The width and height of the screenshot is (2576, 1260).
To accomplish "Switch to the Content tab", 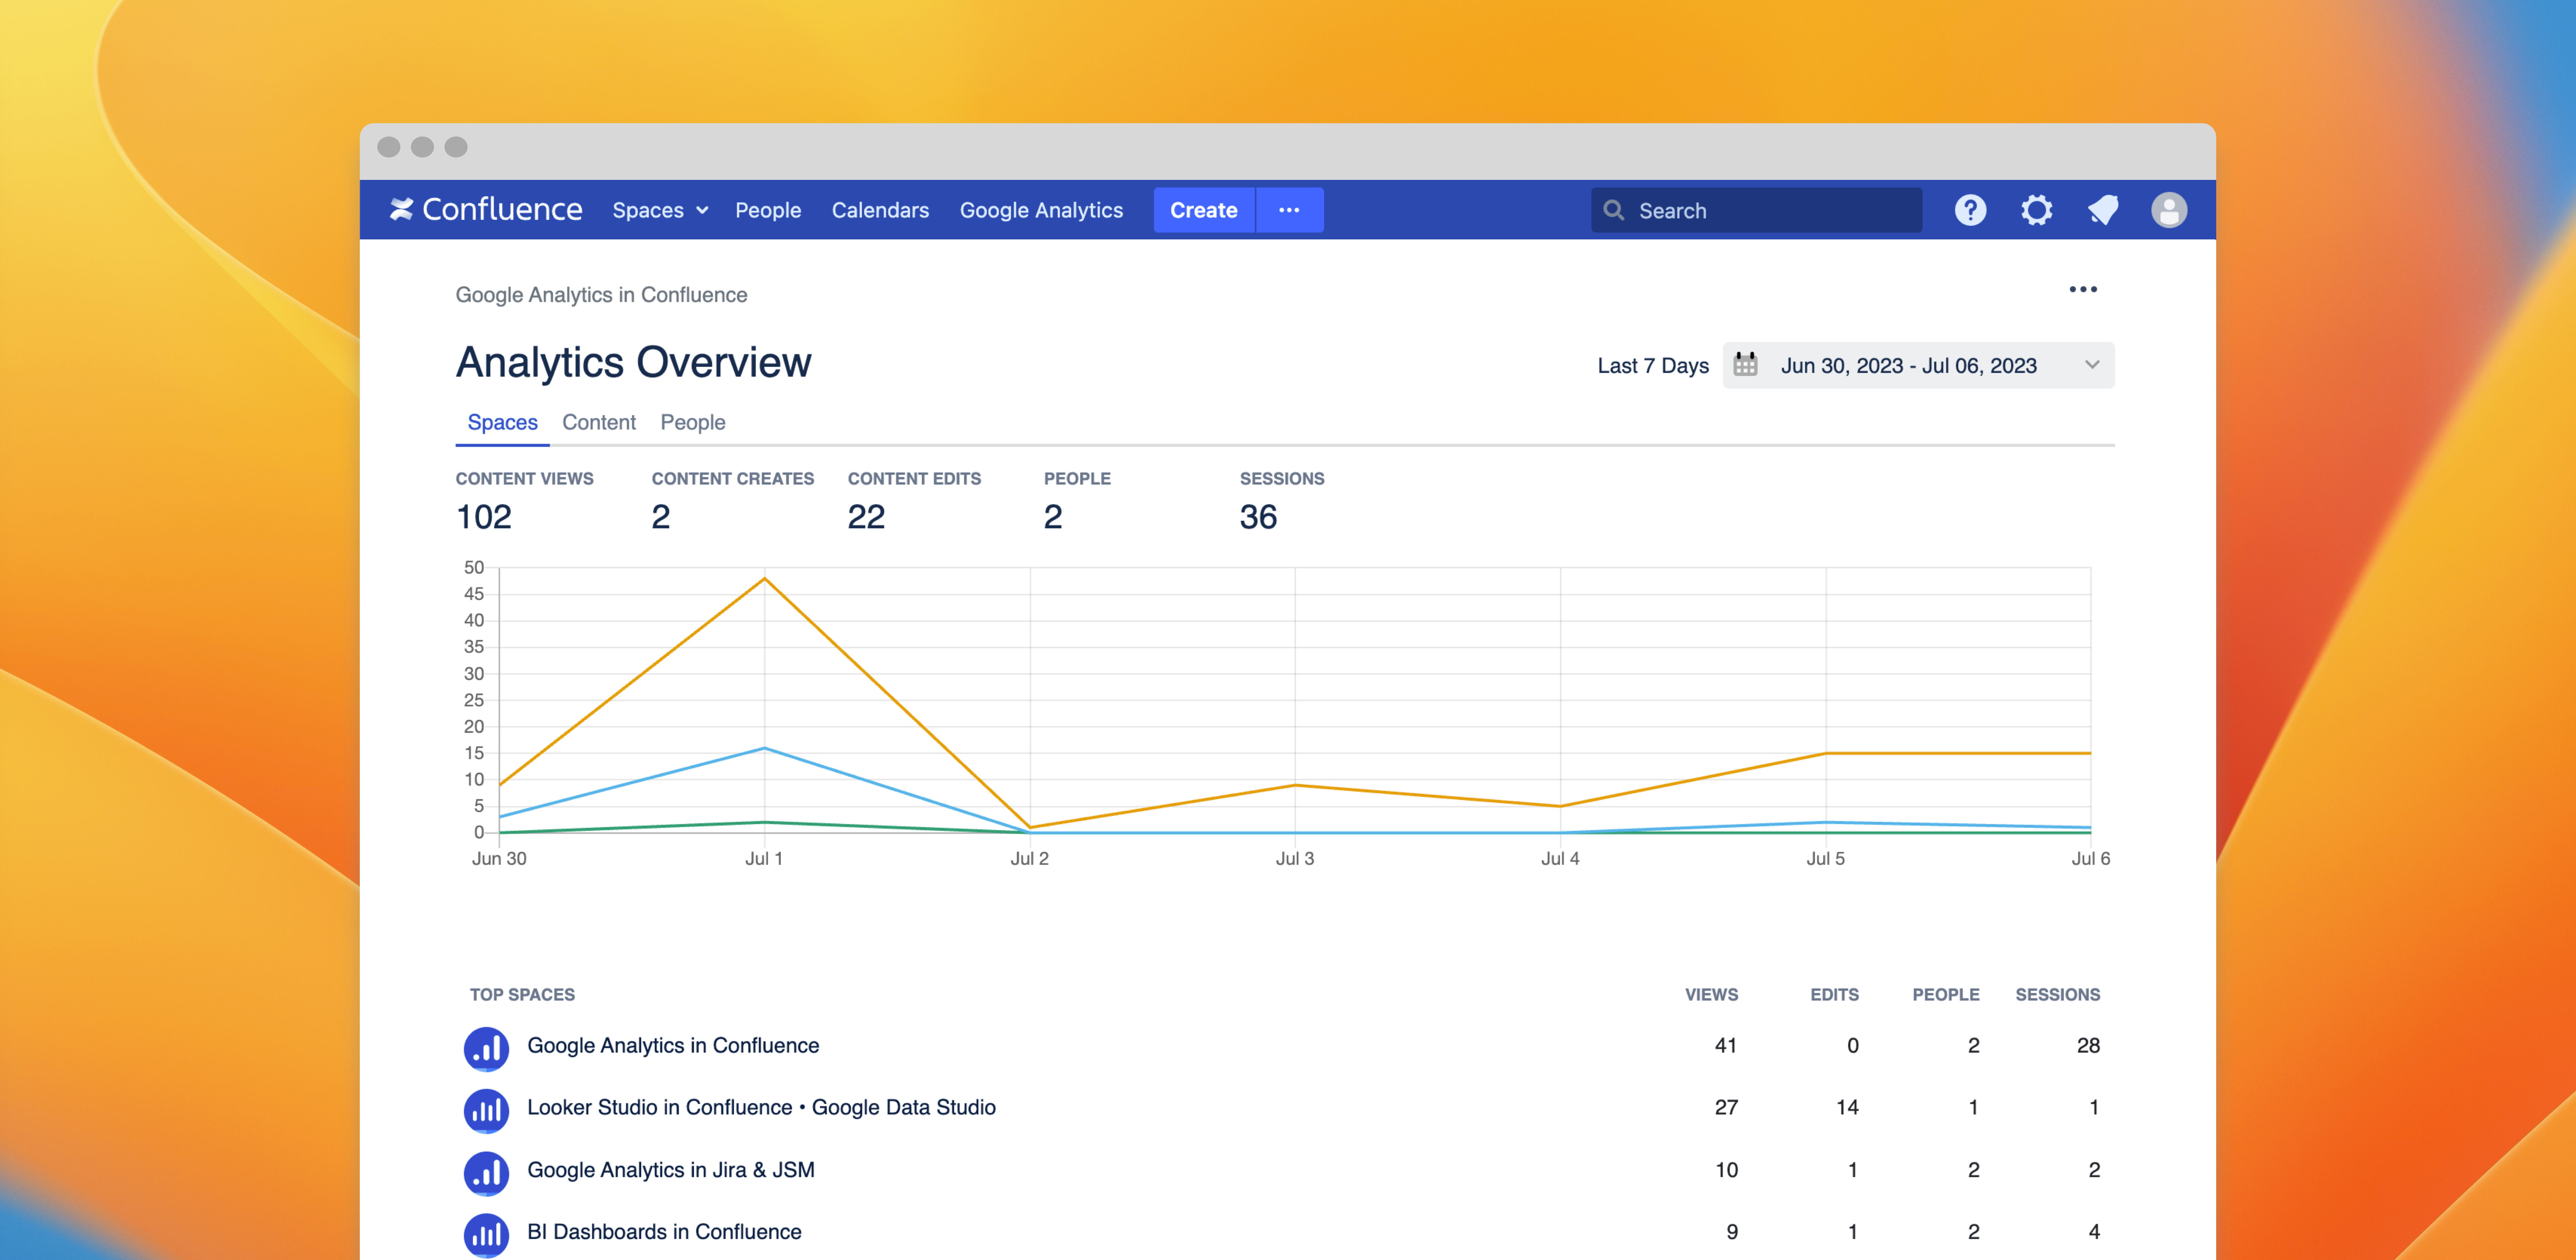I will [x=598, y=422].
